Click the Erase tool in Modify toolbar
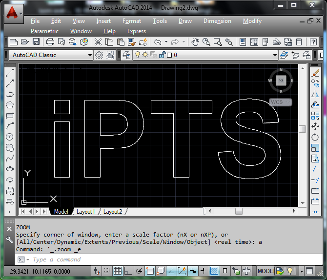 click(315, 73)
